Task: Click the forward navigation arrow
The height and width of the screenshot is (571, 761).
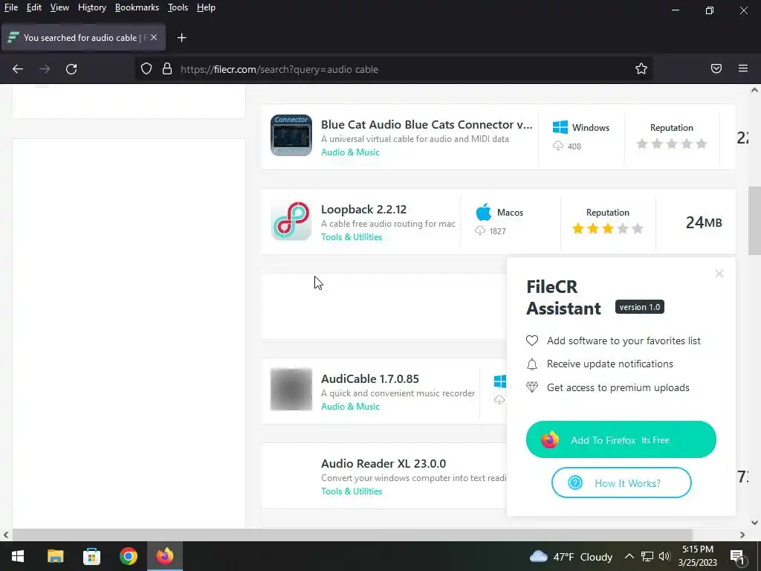Action: click(45, 69)
